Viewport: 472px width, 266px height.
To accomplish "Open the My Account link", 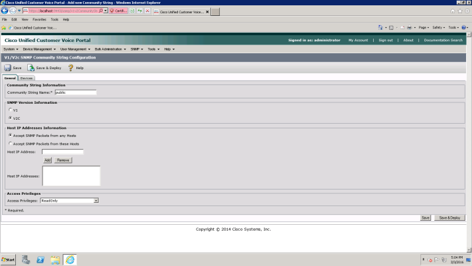I will [x=358, y=40].
